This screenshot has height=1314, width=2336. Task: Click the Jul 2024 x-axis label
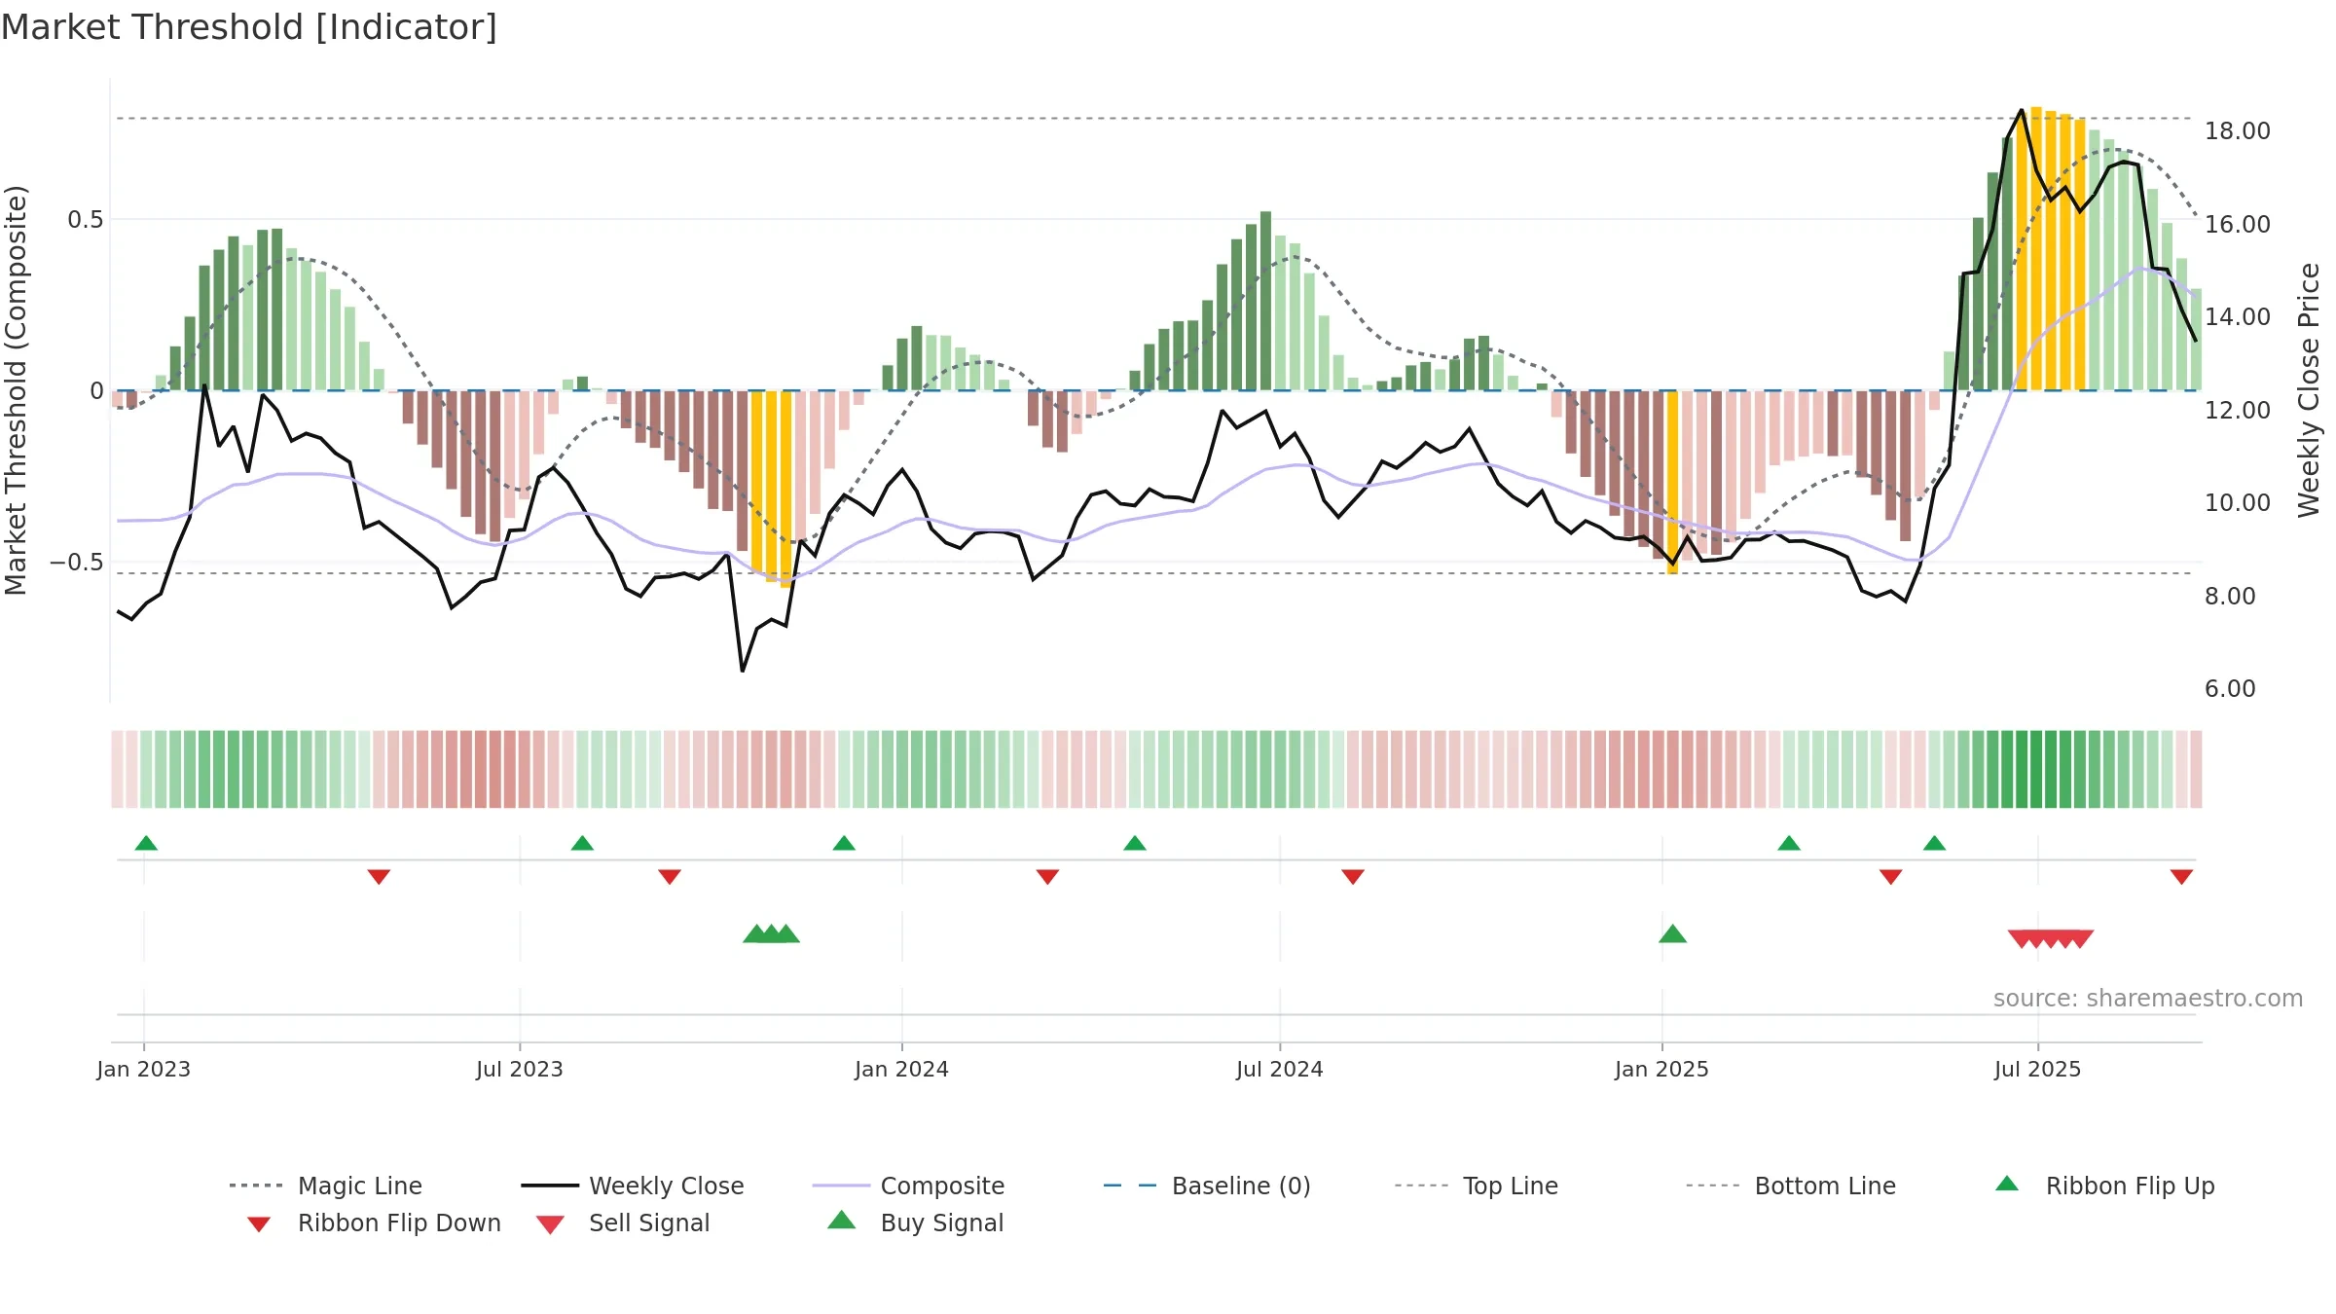(x=1280, y=1070)
